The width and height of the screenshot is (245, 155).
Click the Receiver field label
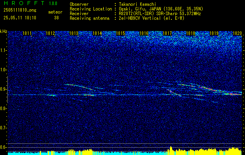pyautogui.click(x=79, y=14)
